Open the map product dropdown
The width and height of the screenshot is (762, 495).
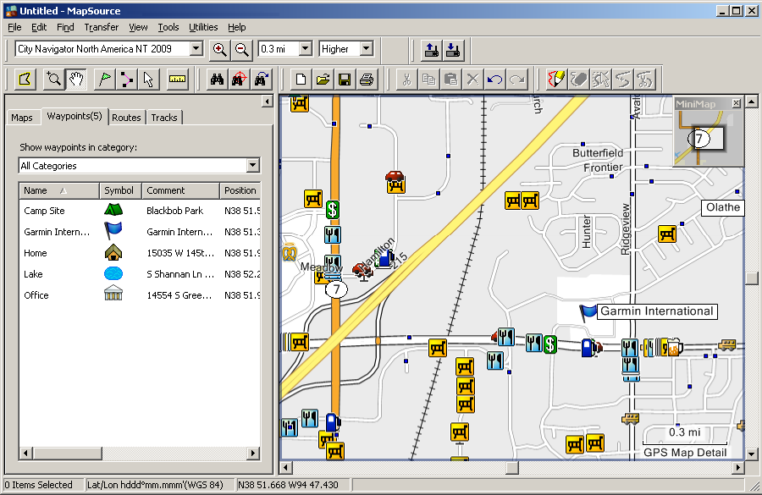[196, 48]
